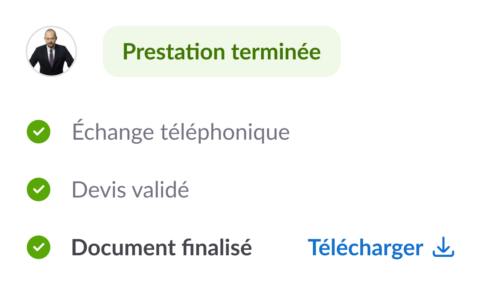
Task: Select the Devis validé step label
Action: click(x=130, y=189)
